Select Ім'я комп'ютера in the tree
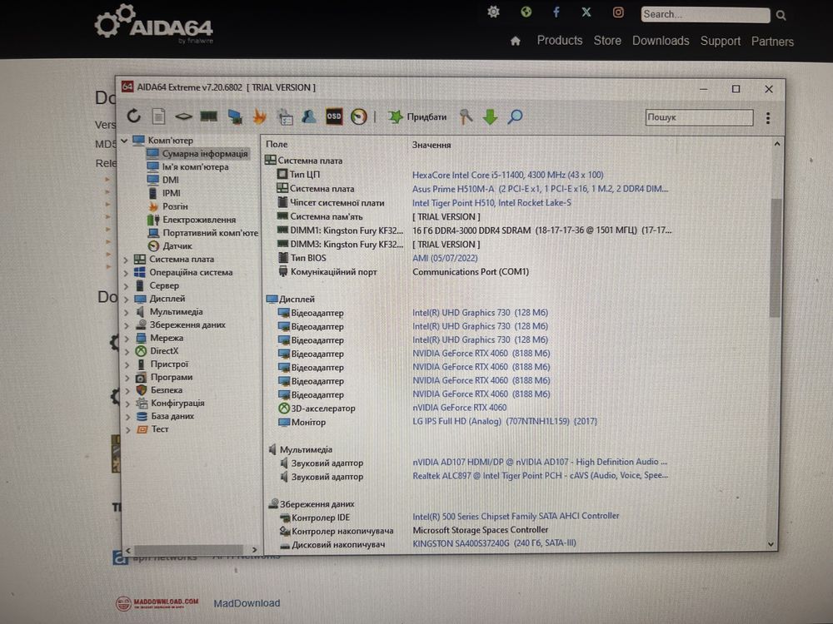 tap(195, 166)
